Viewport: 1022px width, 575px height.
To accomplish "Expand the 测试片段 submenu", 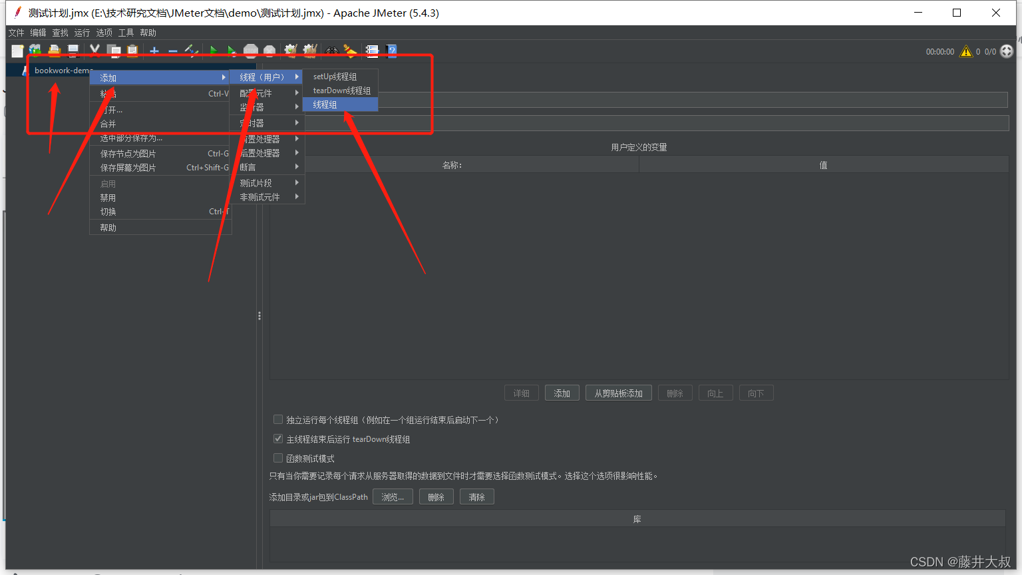I will click(267, 183).
